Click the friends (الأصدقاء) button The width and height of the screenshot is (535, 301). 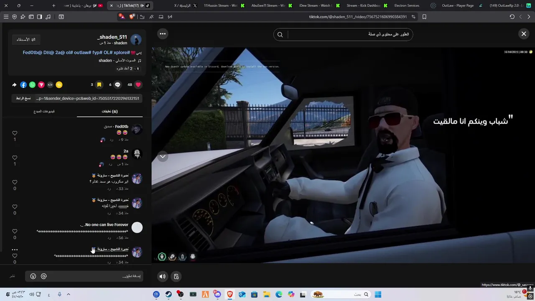26,39
